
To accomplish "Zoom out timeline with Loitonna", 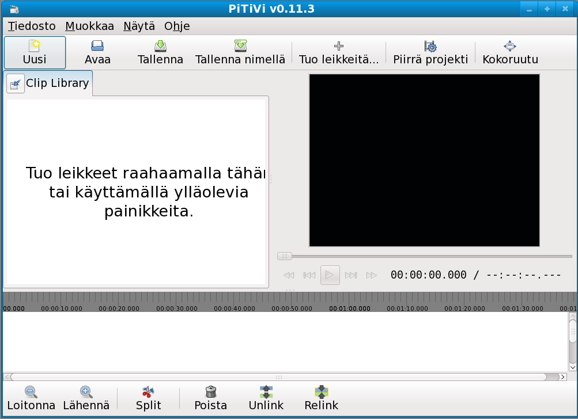I will (31, 393).
